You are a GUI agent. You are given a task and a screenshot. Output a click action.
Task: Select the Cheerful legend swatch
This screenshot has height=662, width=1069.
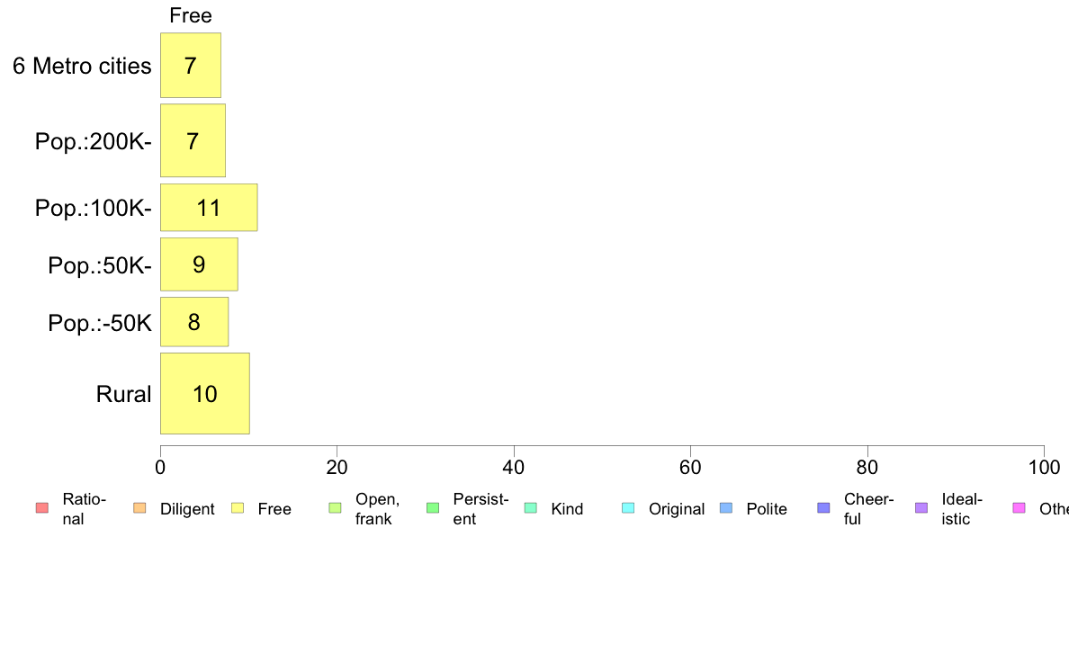pos(823,508)
